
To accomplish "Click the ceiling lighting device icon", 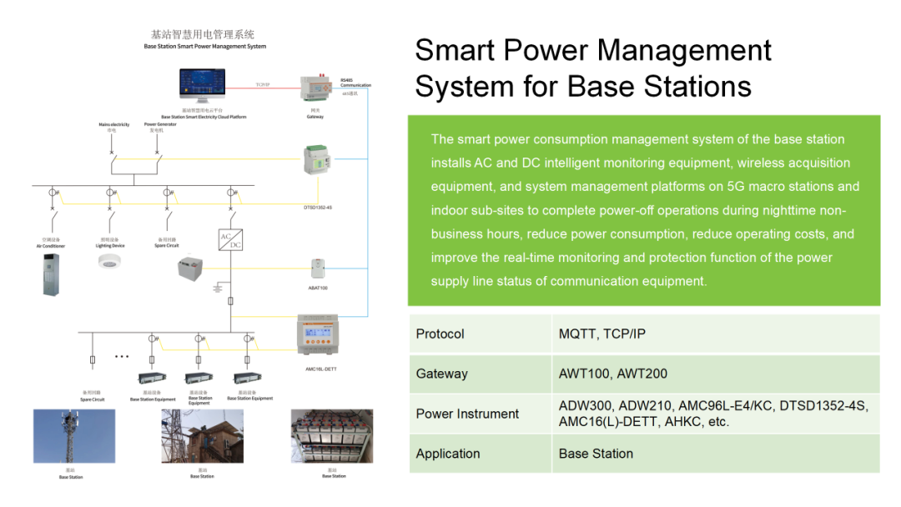I will [109, 261].
